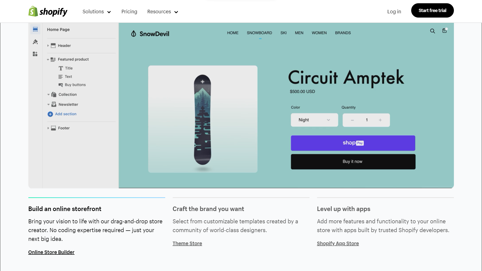
Task: Increase quantity with the plus button
Action: pos(380,120)
